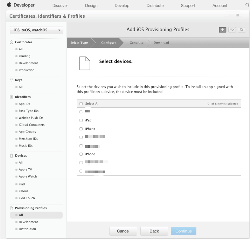The image size is (251, 240).
Task: Click the Certificates, Identifiers & Profiles heading
Action: 47,16
